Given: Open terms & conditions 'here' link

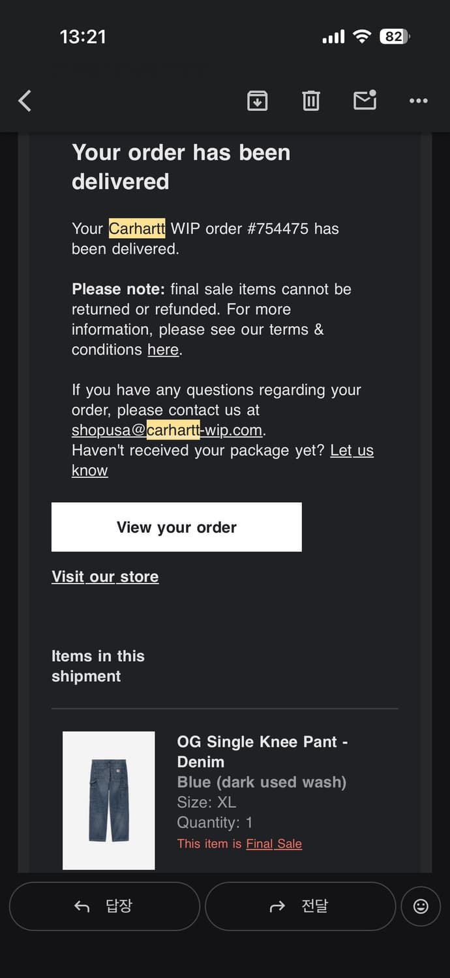Looking at the screenshot, I should click(x=163, y=349).
